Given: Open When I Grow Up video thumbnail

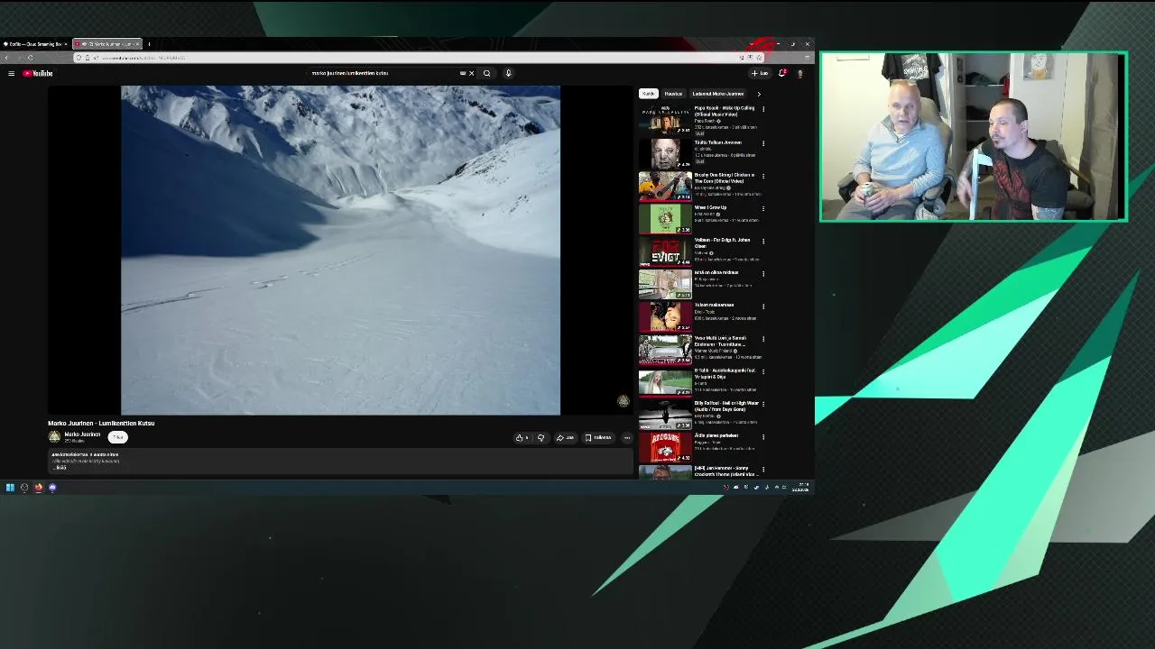Looking at the screenshot, I should (665, 218).
